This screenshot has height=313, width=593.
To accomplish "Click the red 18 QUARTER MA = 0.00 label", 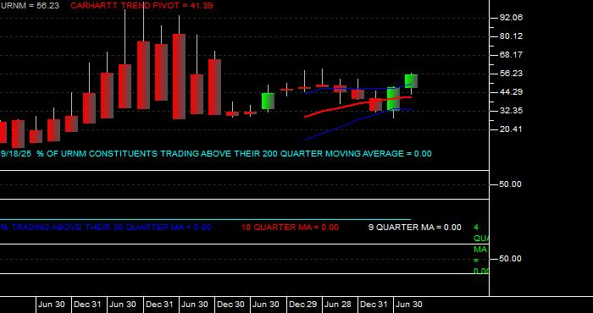I will [290, 228].
